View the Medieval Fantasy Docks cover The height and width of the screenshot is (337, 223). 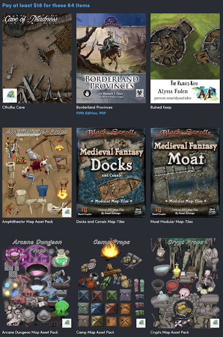[x=111, y=173]
